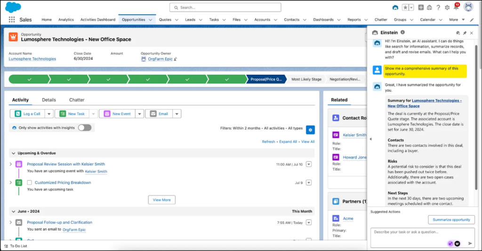Click the purple sparkle icon in the prompt box
The height and width of the screenshot is (251, 482).
point(450,243)
